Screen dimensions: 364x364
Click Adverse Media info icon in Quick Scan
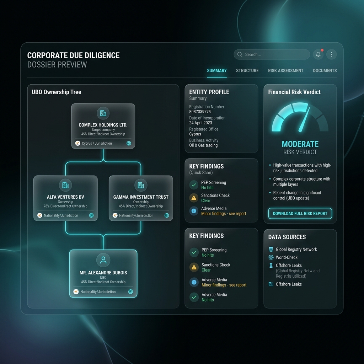(x=194, y=211)
